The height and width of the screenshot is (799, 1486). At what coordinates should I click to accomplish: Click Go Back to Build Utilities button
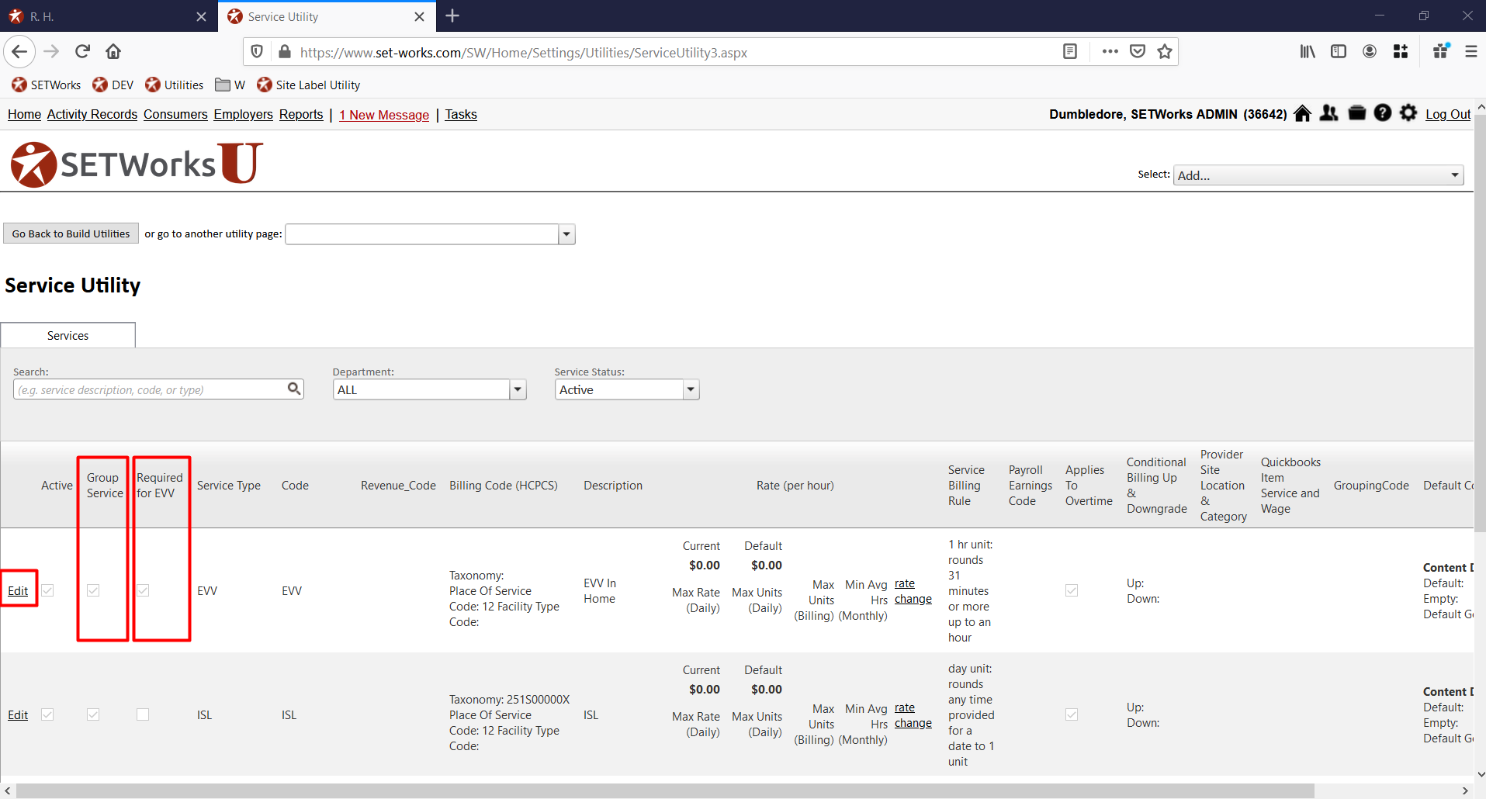pos(71,233)
